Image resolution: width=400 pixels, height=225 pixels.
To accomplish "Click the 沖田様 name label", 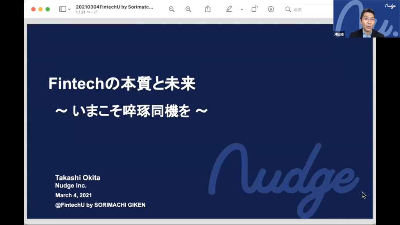I will point(339,34).
